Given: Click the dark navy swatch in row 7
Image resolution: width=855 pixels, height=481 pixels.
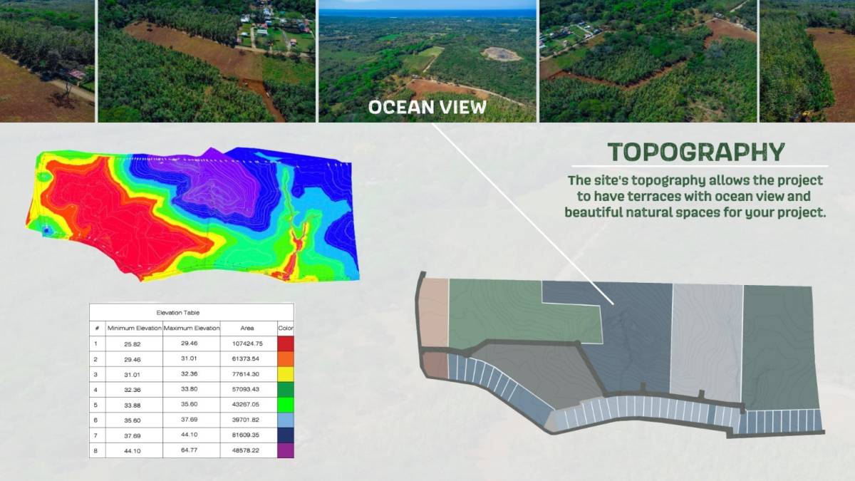Looking at the screenshot, I should click(286, 435).
